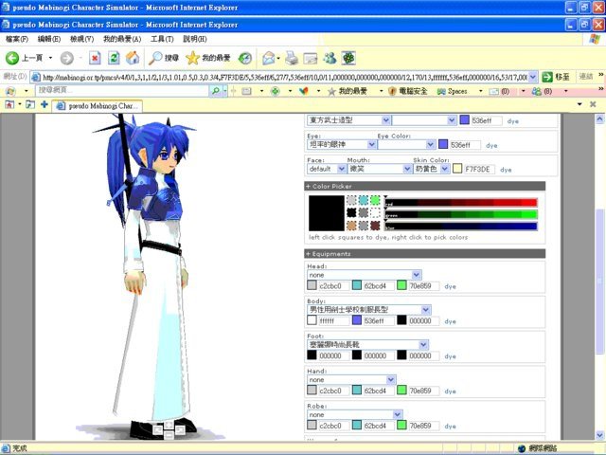Open the address bar URL history dropdown
The height and width of the screenshot is (455, 606).
pos(532,77)
